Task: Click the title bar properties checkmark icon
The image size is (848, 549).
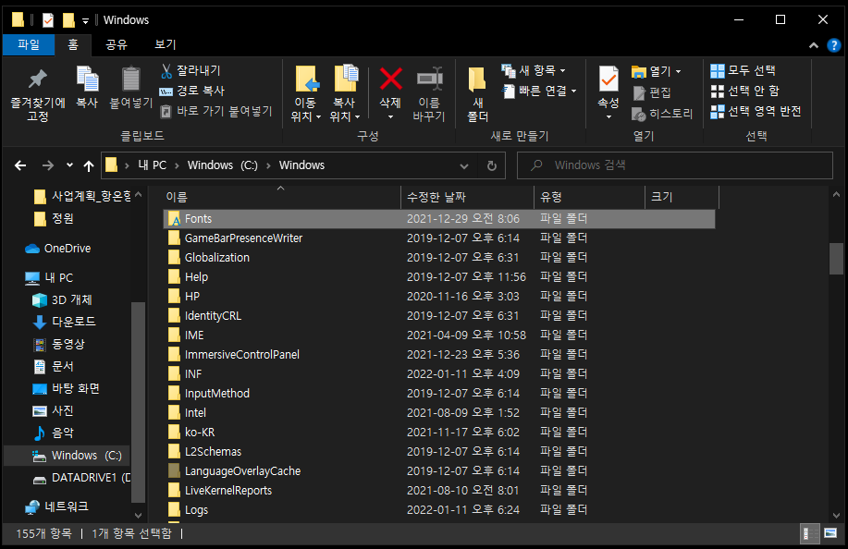Action: click(x=48, y=20)
